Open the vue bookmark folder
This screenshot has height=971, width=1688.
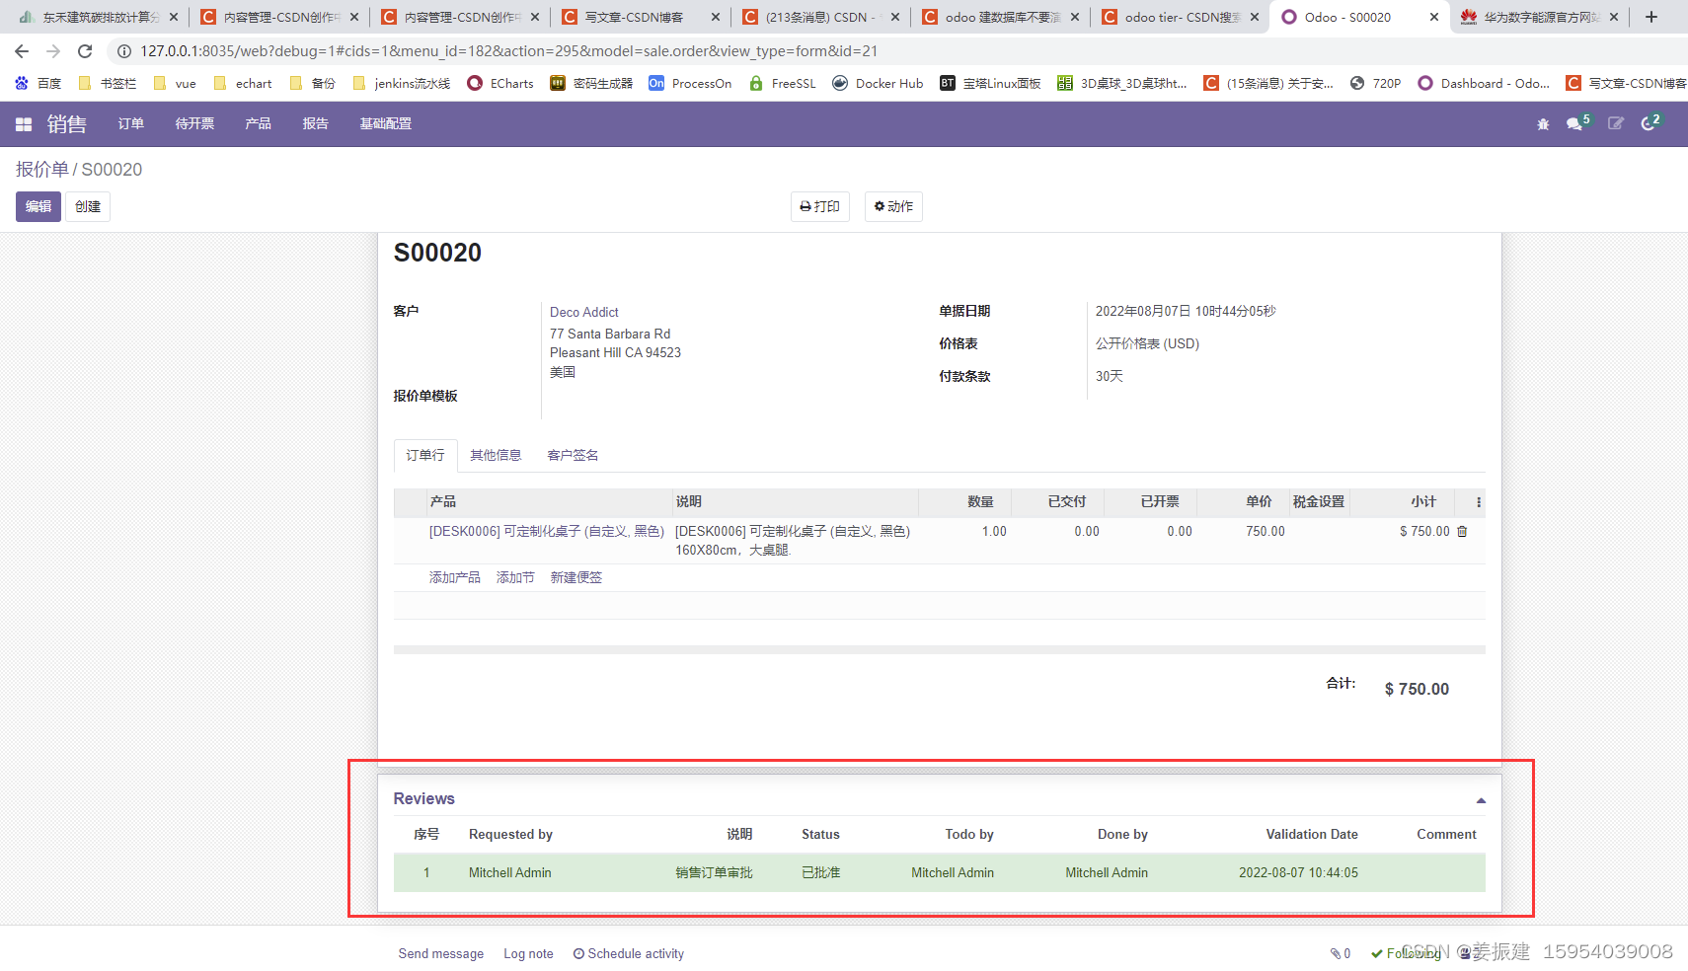point(175,84)
